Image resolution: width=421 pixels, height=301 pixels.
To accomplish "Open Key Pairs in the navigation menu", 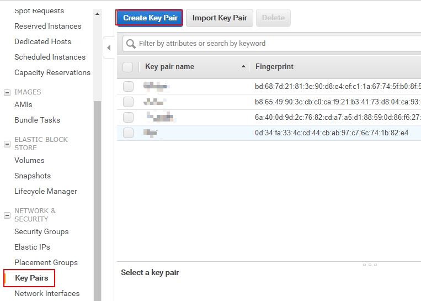I will [x=31, y=278].
